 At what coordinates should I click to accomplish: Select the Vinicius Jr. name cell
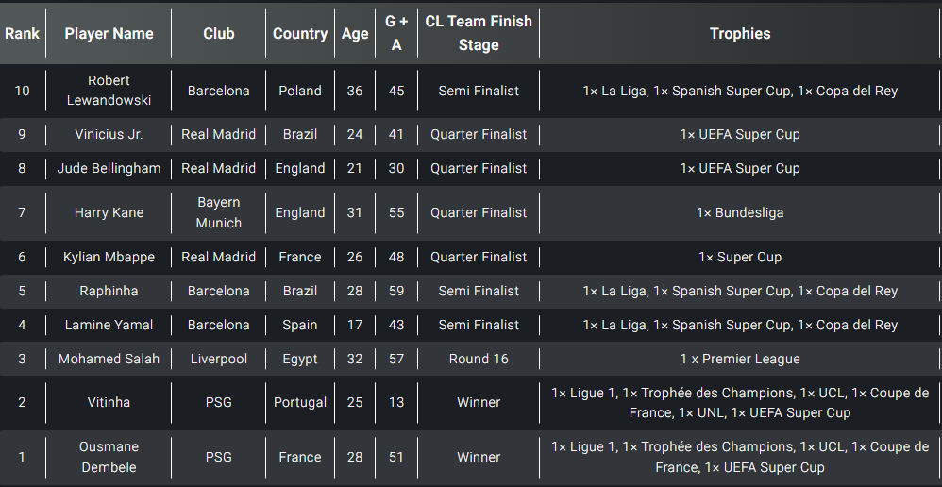(109, 135)
